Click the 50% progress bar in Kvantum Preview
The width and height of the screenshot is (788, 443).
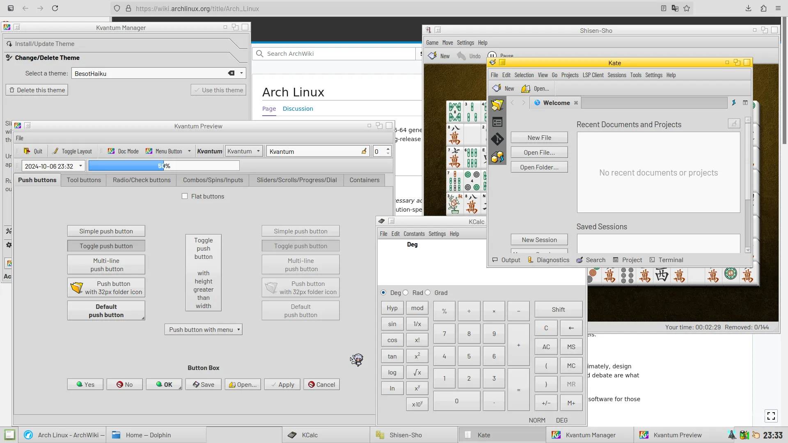[x=164, y=166]
